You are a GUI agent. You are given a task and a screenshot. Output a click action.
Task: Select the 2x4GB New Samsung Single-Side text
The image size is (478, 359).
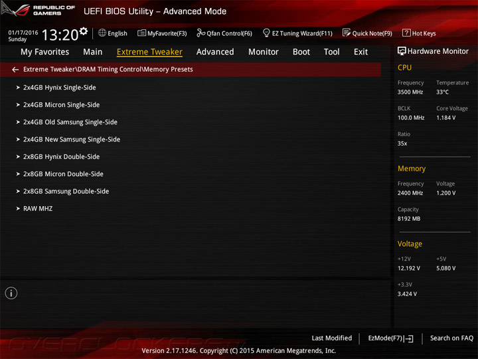[72, 139]
